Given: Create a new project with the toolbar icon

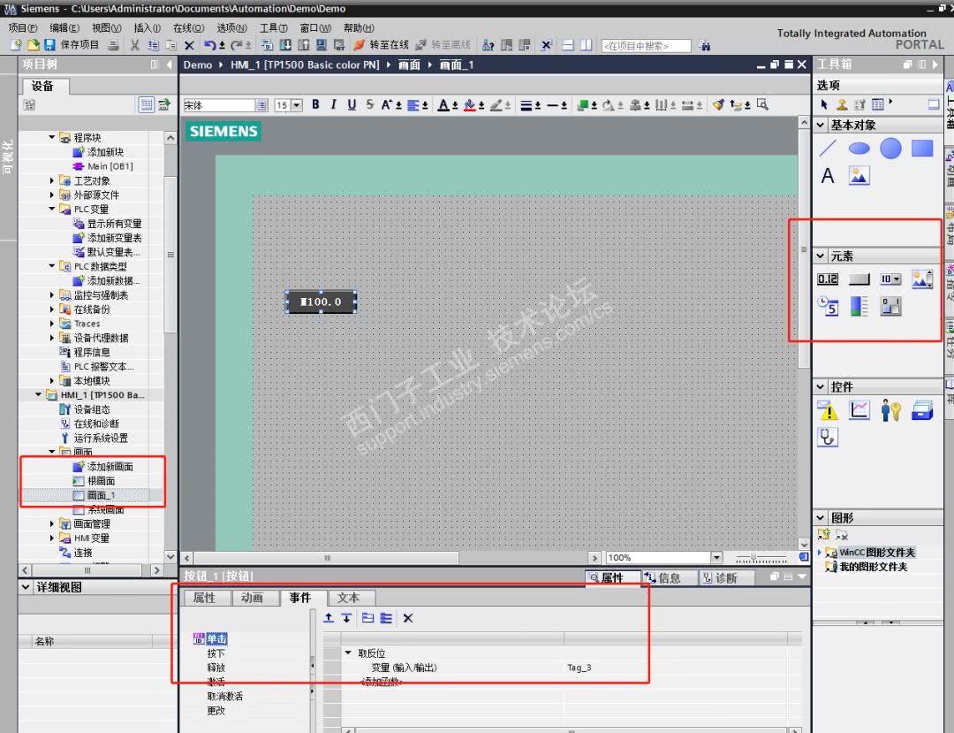Looking at the screenshot, I should (16, 44).
